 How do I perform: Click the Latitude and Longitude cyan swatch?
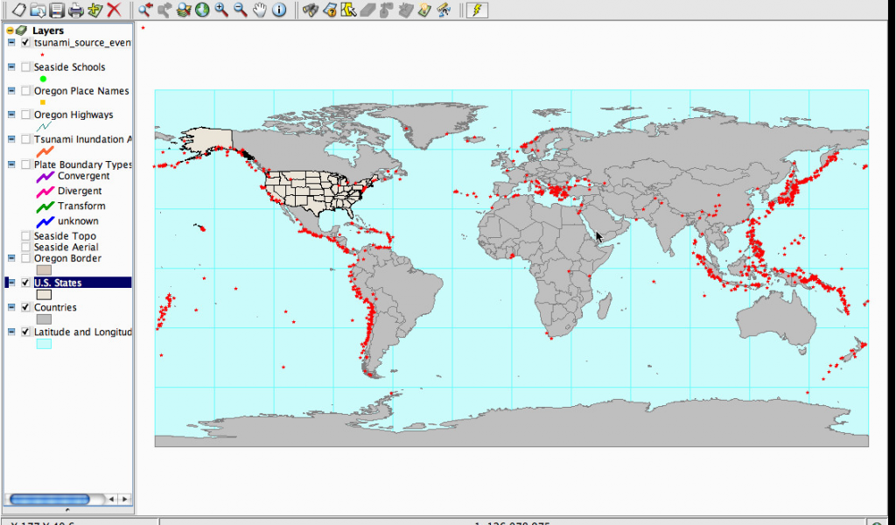(44, 344)
